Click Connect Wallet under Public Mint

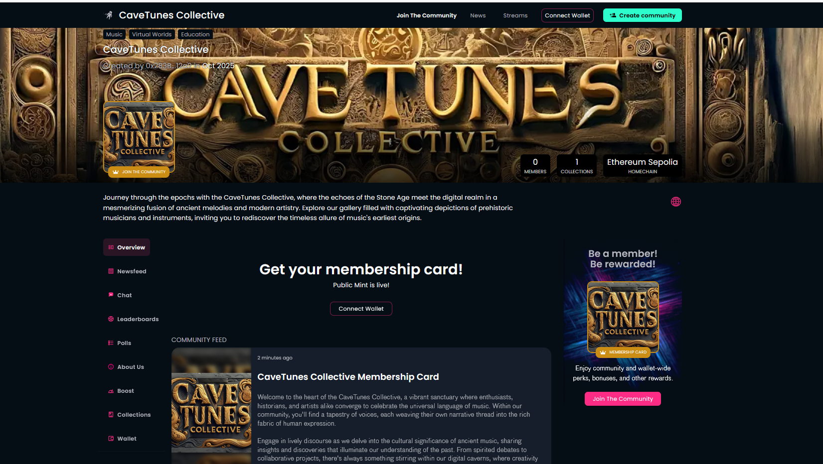pos(361,309)
